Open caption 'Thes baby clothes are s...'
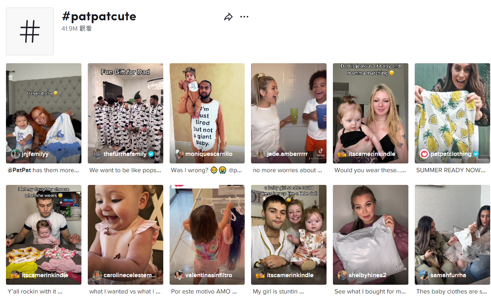491x305 pixels. pyautogui.click(x=452, y=291)
